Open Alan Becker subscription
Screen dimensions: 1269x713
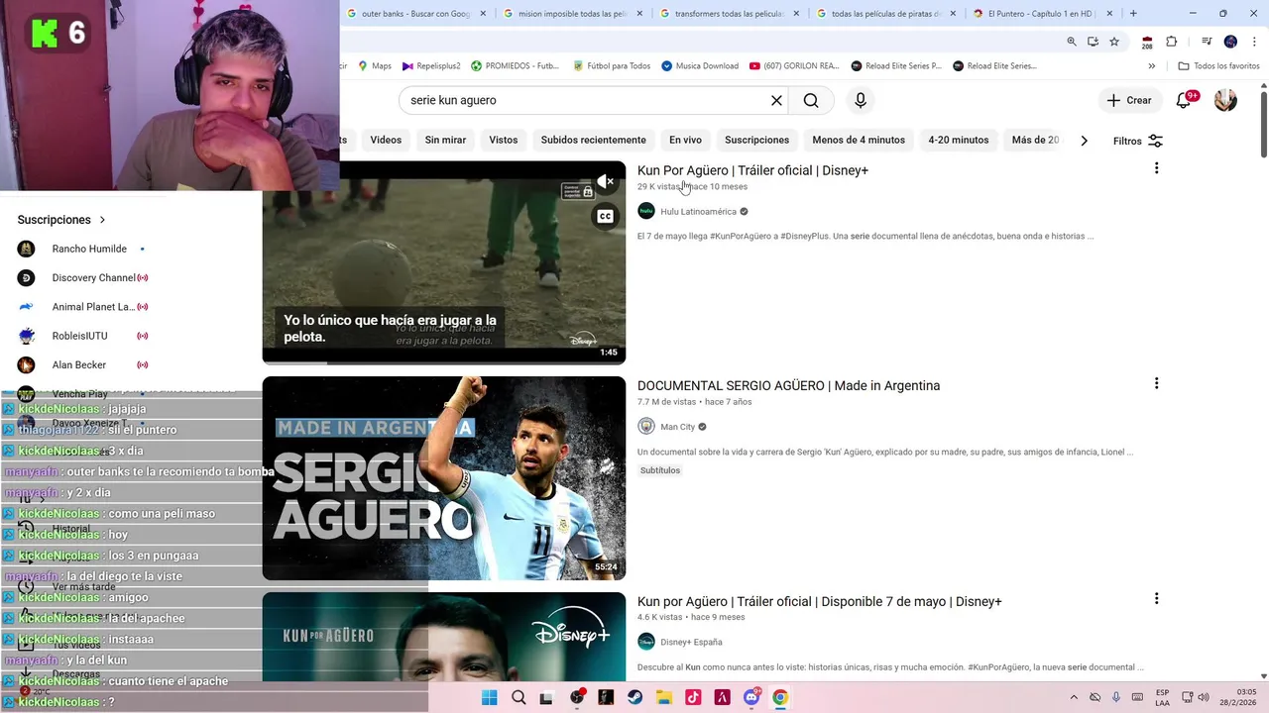pos(78,364)
